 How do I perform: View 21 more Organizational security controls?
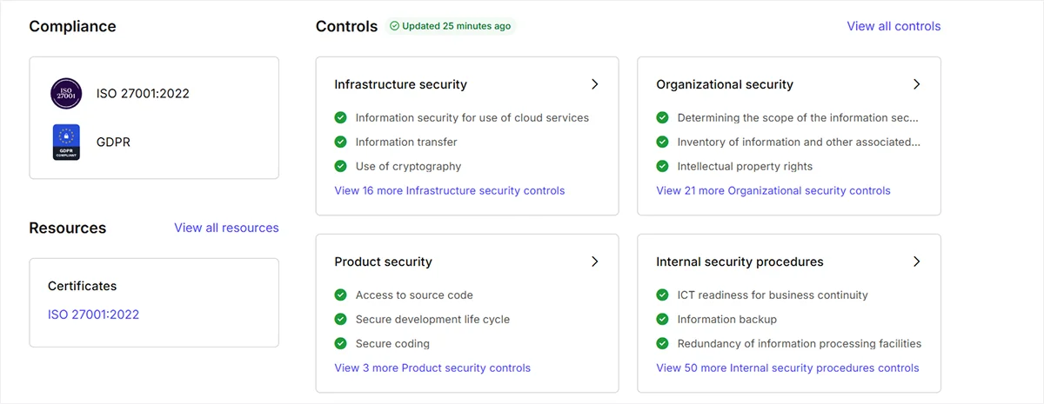773,190
